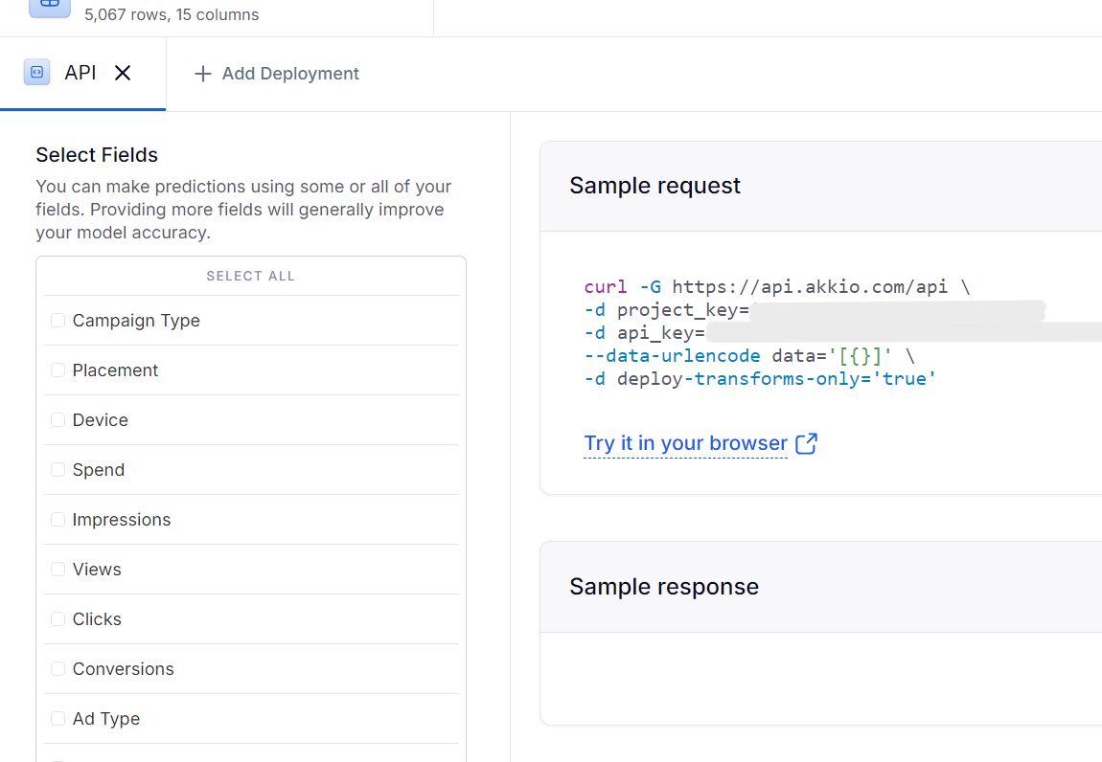Tick the Placement field checkbox
The width and height of the screenshot is (1102, 762).
tap(58, 370)
